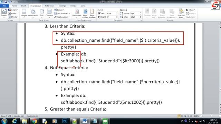Click the network signal tray icon
This screenshot has width=221, height=124.
click(x=200, y=121)
